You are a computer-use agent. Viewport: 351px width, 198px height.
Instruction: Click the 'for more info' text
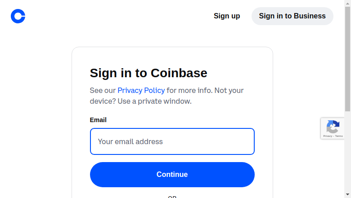click(x=189, y=90)
